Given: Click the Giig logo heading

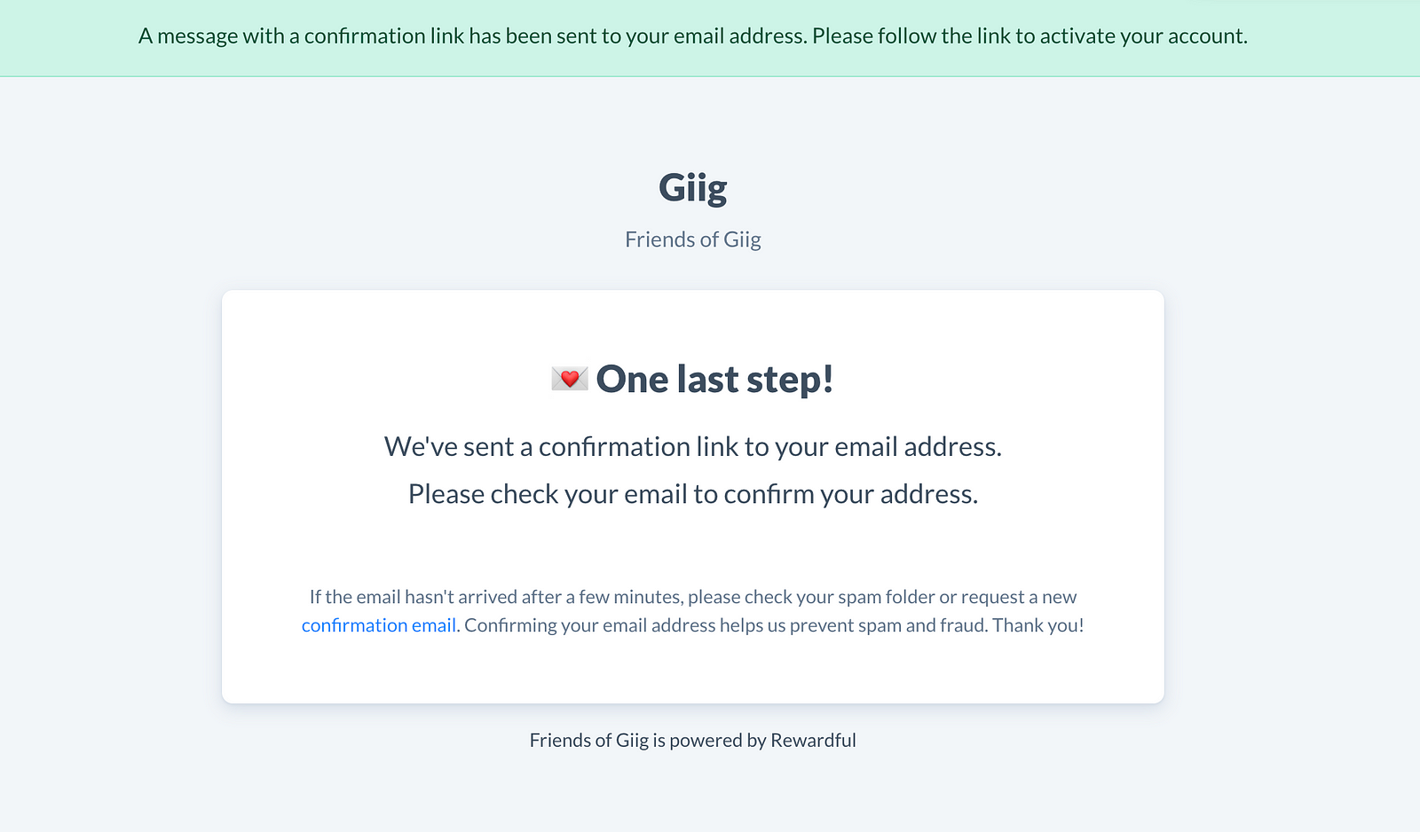Looking at the screenshot, I should click(693, 187).
